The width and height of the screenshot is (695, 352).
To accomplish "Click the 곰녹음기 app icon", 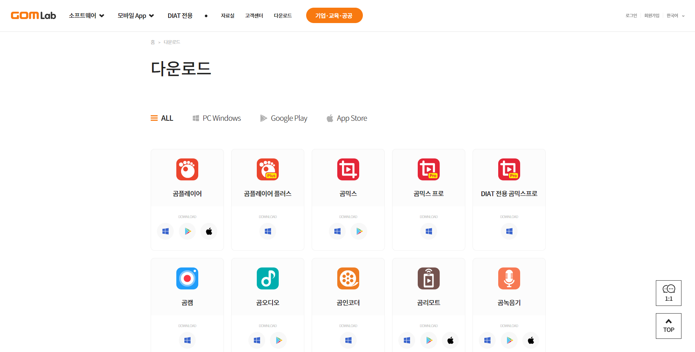I will tap(509, 278).
